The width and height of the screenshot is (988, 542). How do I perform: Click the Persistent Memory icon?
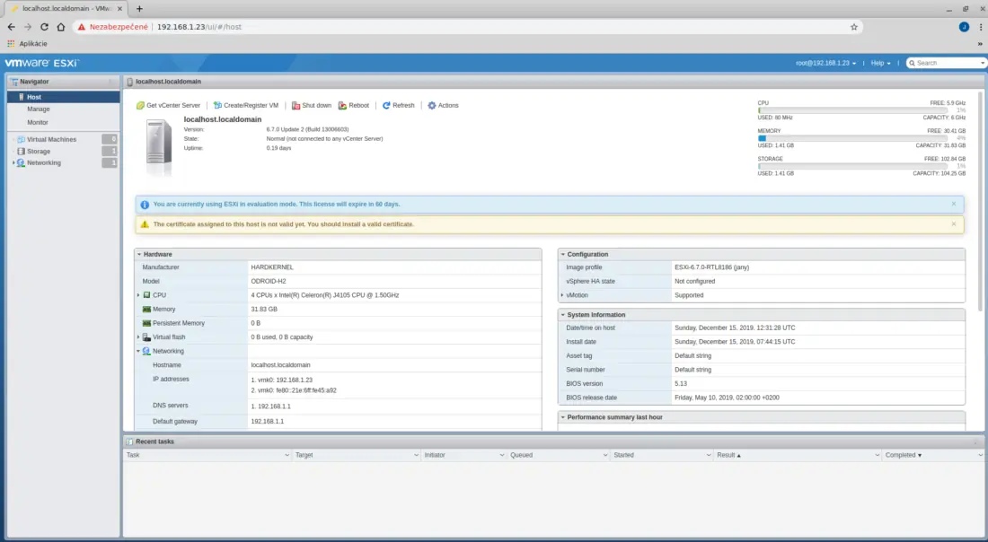(146, 323)
